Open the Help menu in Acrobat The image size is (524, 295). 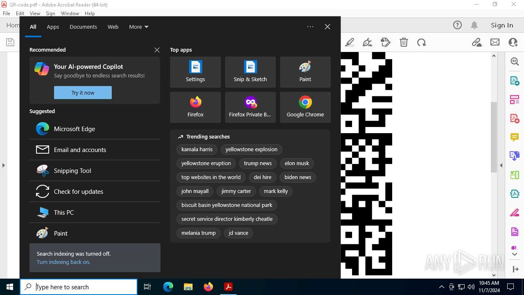coord(90,14)
